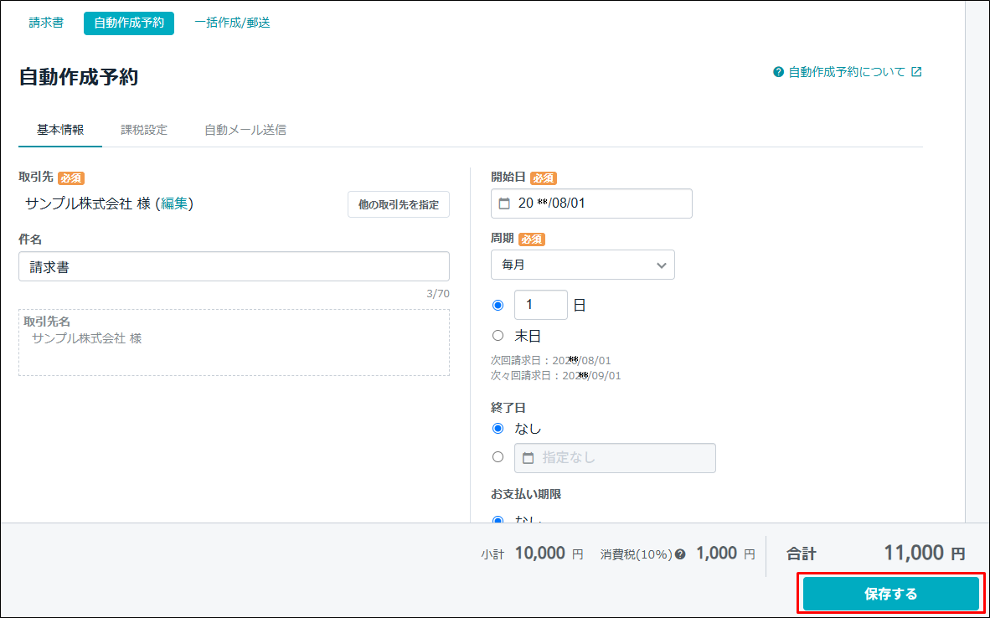The image size is (990, 618).
Task: Click the help question mark icon beside 自動作成予約について
Action: tap(778, 72)
